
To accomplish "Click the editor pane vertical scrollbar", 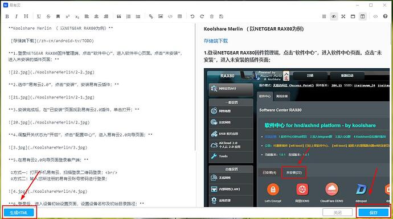I will (x=195, y=87).
